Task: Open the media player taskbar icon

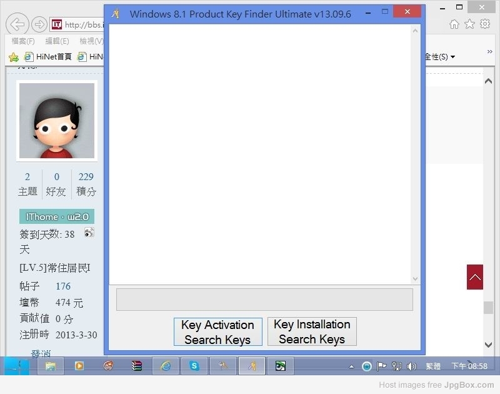Action: tap(79, 366)
